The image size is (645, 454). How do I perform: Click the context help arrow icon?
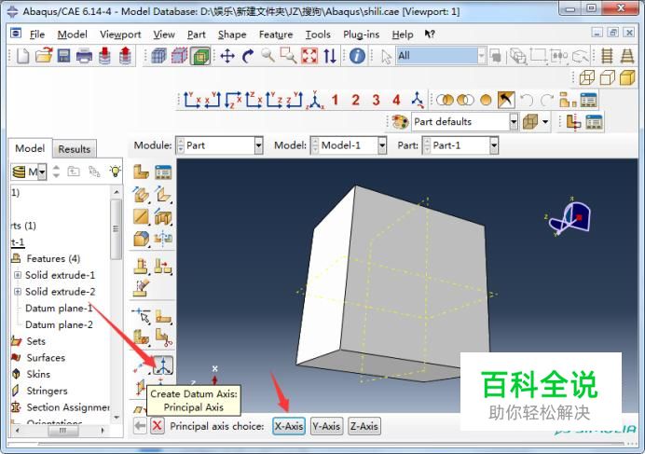tap(430, 34)
